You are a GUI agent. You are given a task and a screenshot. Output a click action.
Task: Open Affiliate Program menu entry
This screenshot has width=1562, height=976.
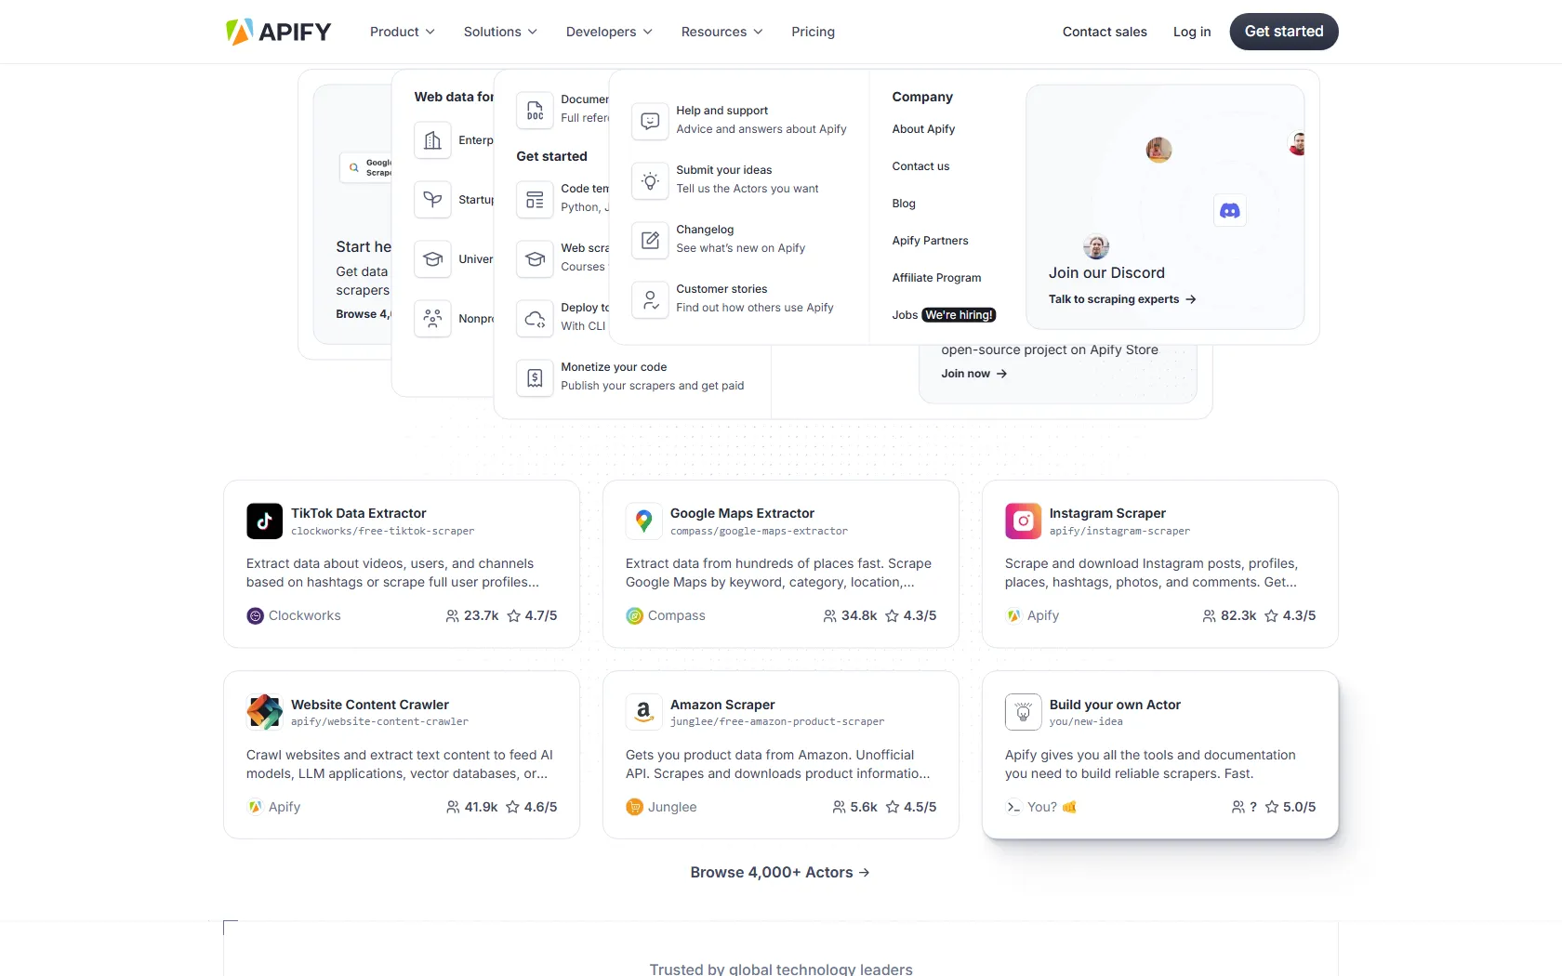point(936,278)
